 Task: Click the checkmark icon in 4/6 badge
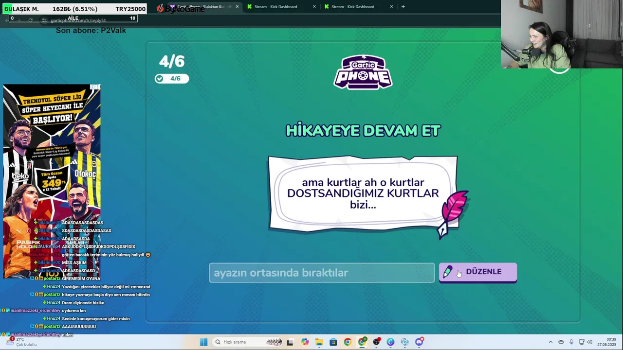coord(159,79)
